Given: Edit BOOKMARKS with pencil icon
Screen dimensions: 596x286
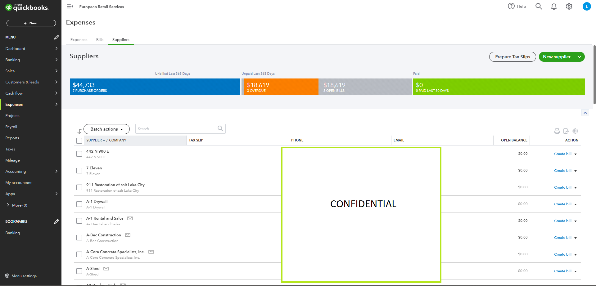Looking at the screenshot, I should click(56, 221).
